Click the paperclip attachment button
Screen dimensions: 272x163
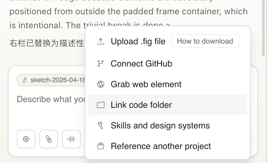(49, 139)
